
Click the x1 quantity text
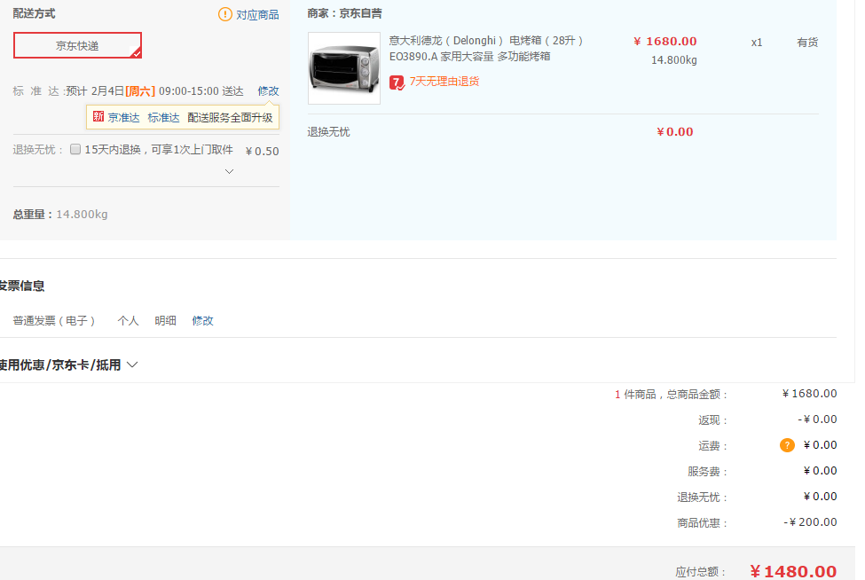click(x=757, y=43)
